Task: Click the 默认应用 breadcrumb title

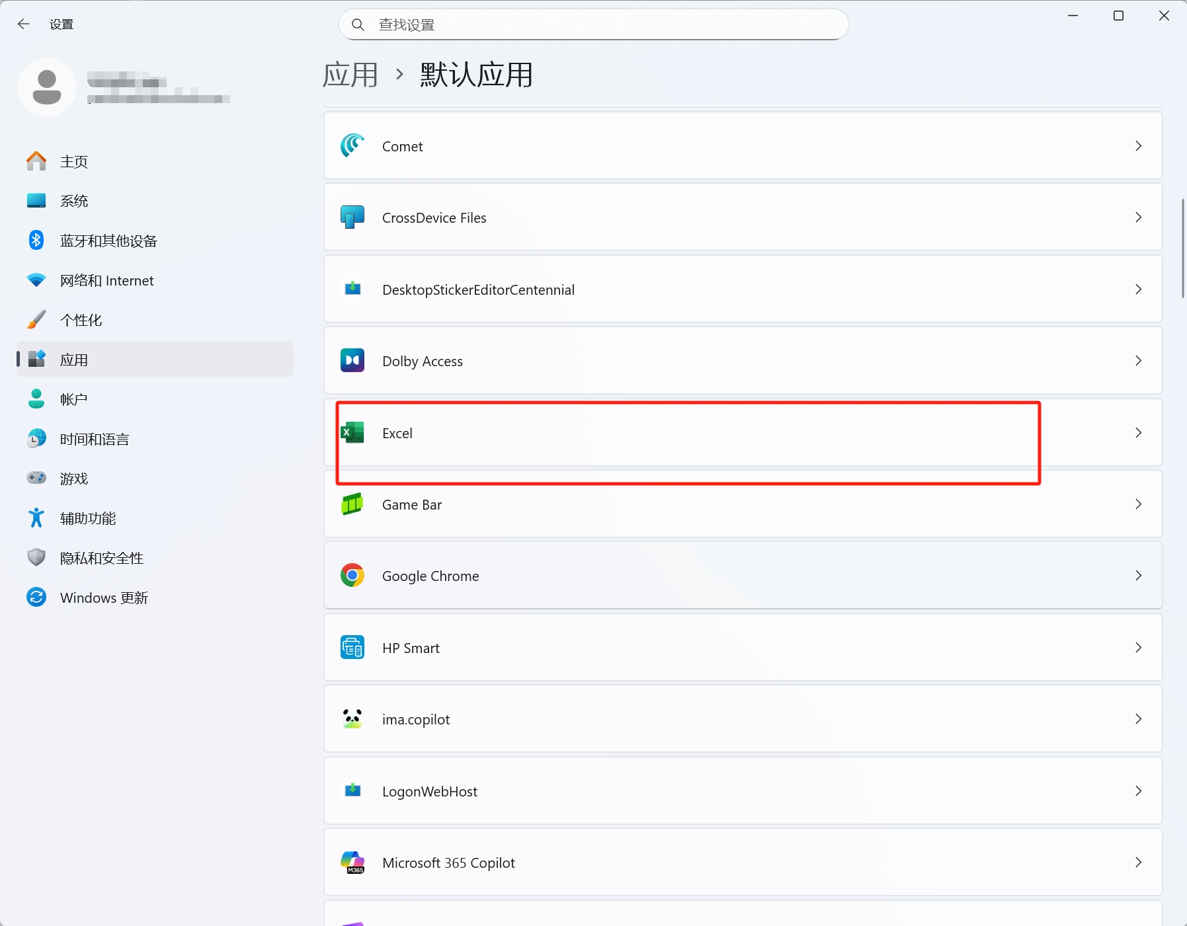Action: pyautogui.click(x=476, y=74)
